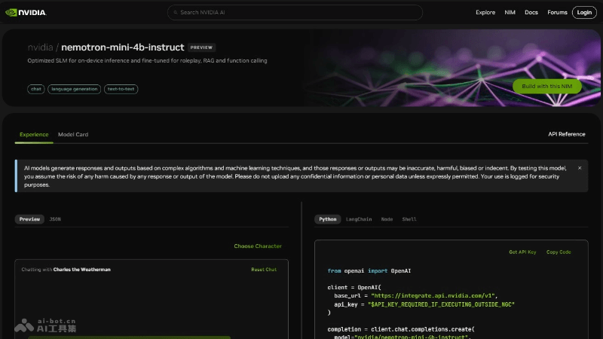Click the NVIDIA logo
Image resolution: width=603 pixels, height=339 pixels.
pos(26,12)
